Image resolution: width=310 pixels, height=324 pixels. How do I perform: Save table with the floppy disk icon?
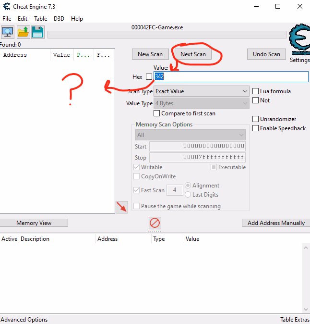click(38, 32)
